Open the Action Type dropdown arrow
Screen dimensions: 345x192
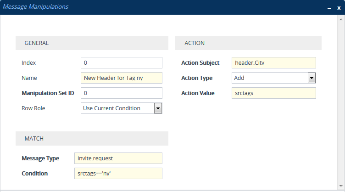312,78
